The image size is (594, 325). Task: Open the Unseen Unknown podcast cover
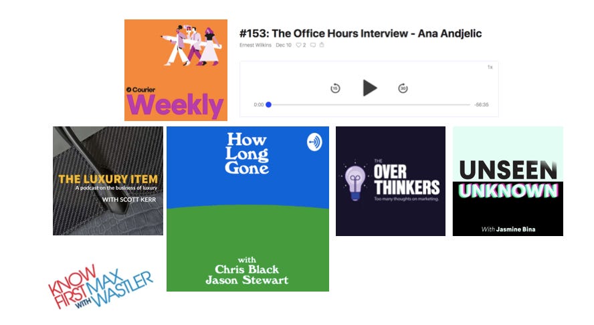(508, 181)
